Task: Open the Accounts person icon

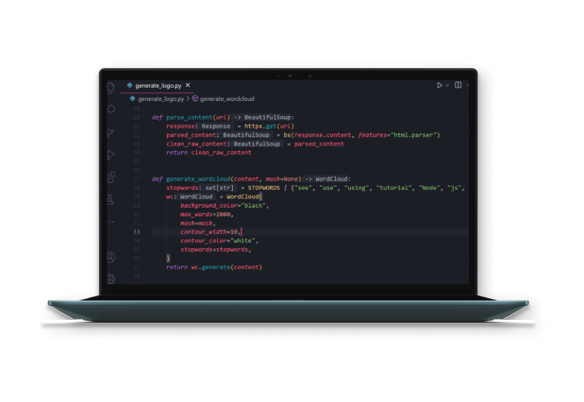Action: pyautogui.click(x=111, y=257)
